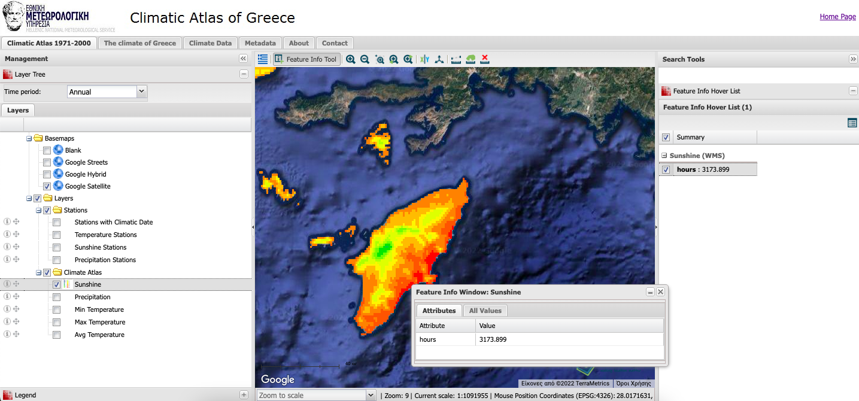
Task: Click the zoom in magnifier icon
Action: [x=350, y=59]
